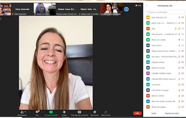Image resolution: width=186 pixels, height=118 pixels.
Task: Show next participants with the blue arrow
Action: click(126, 9)
